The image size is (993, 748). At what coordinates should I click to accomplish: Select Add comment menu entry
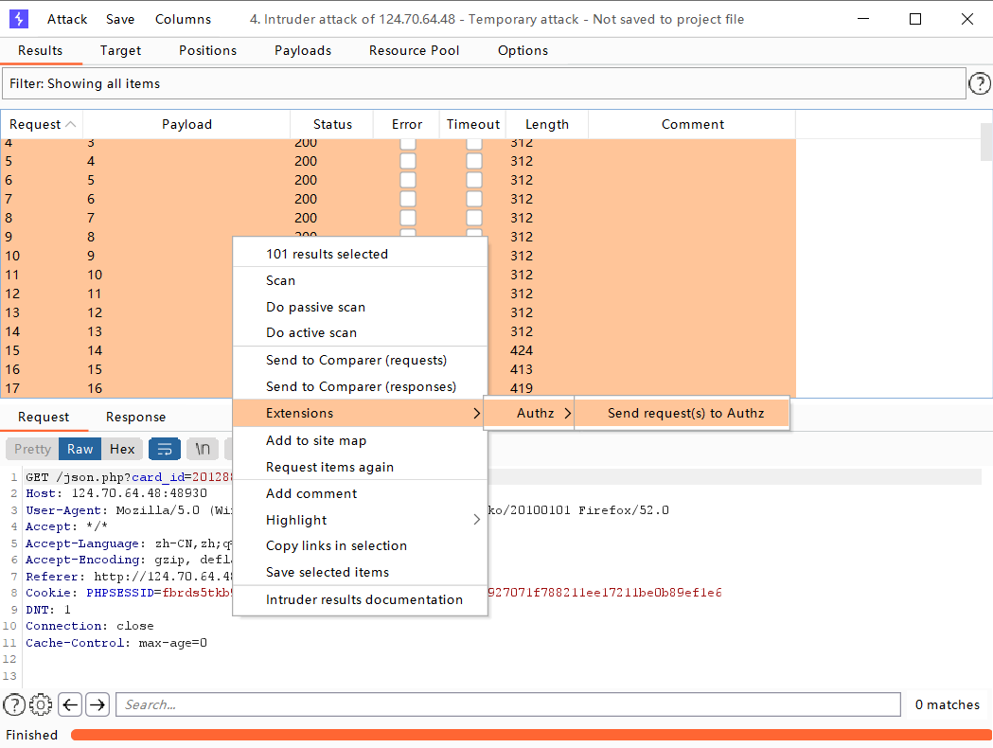(361, 493)
